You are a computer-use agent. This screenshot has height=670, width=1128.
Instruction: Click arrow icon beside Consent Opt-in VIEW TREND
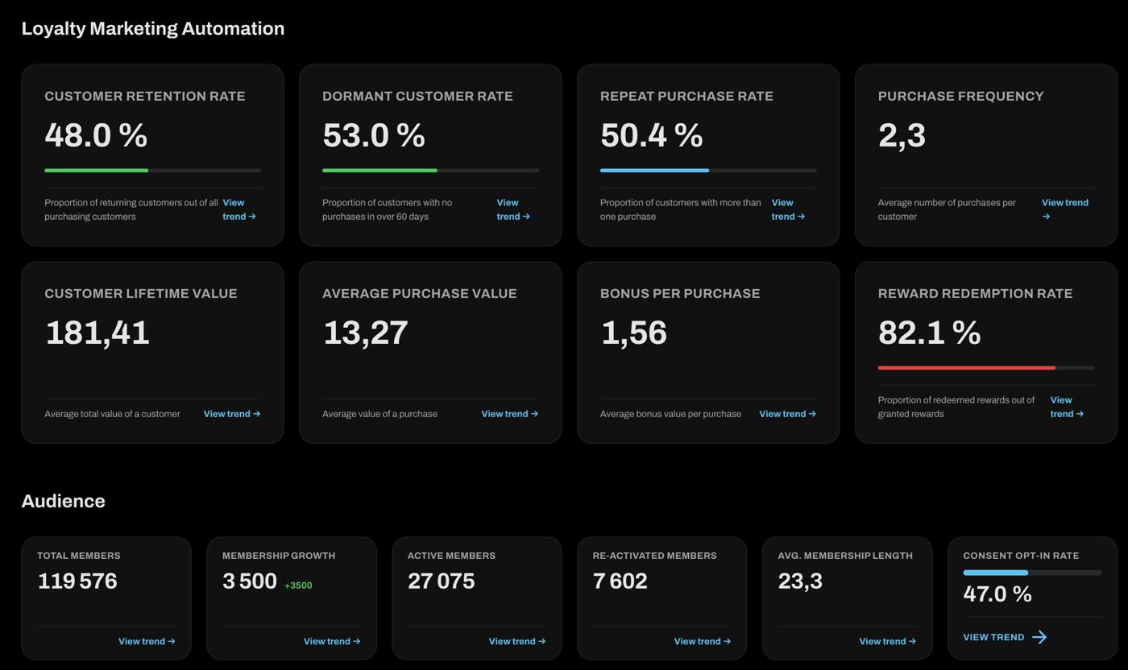click(1039, 637)
